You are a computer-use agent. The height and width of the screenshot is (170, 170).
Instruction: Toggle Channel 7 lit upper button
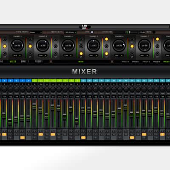click(x=157, y=39)
